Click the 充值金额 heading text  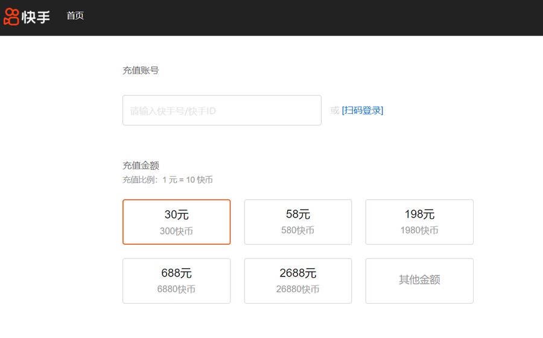(x=141, y=165)
